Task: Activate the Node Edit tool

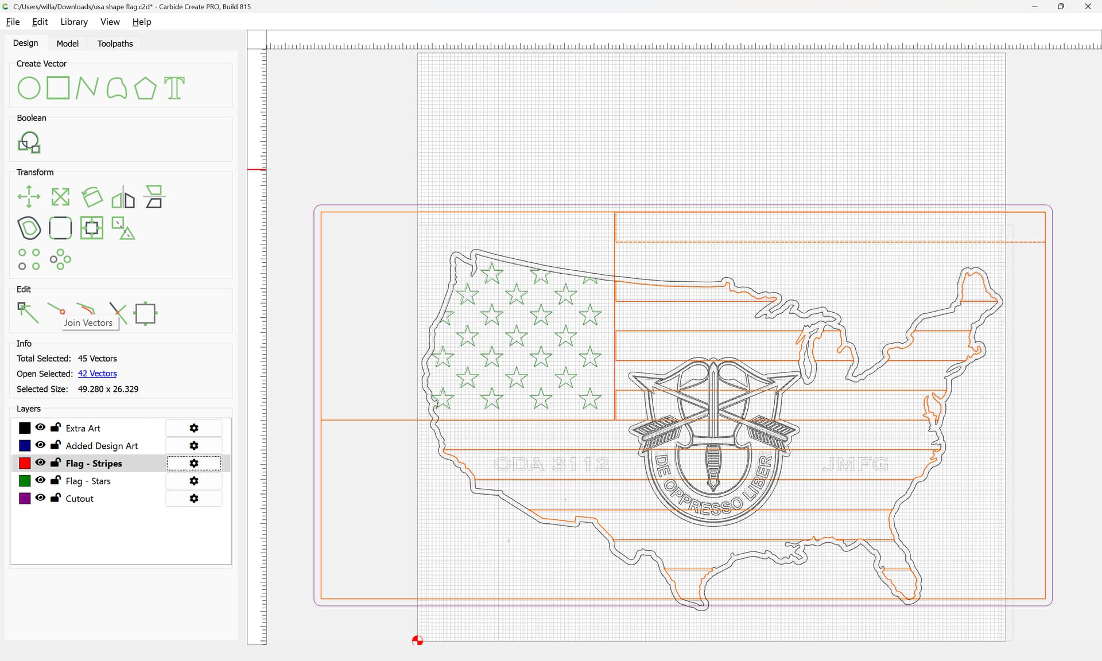Action: pyautogui.click(x=29, y=313)
